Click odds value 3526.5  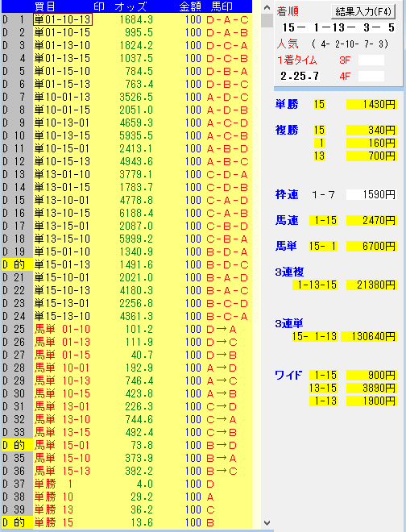pyautogui.click(x=136, y=97)
